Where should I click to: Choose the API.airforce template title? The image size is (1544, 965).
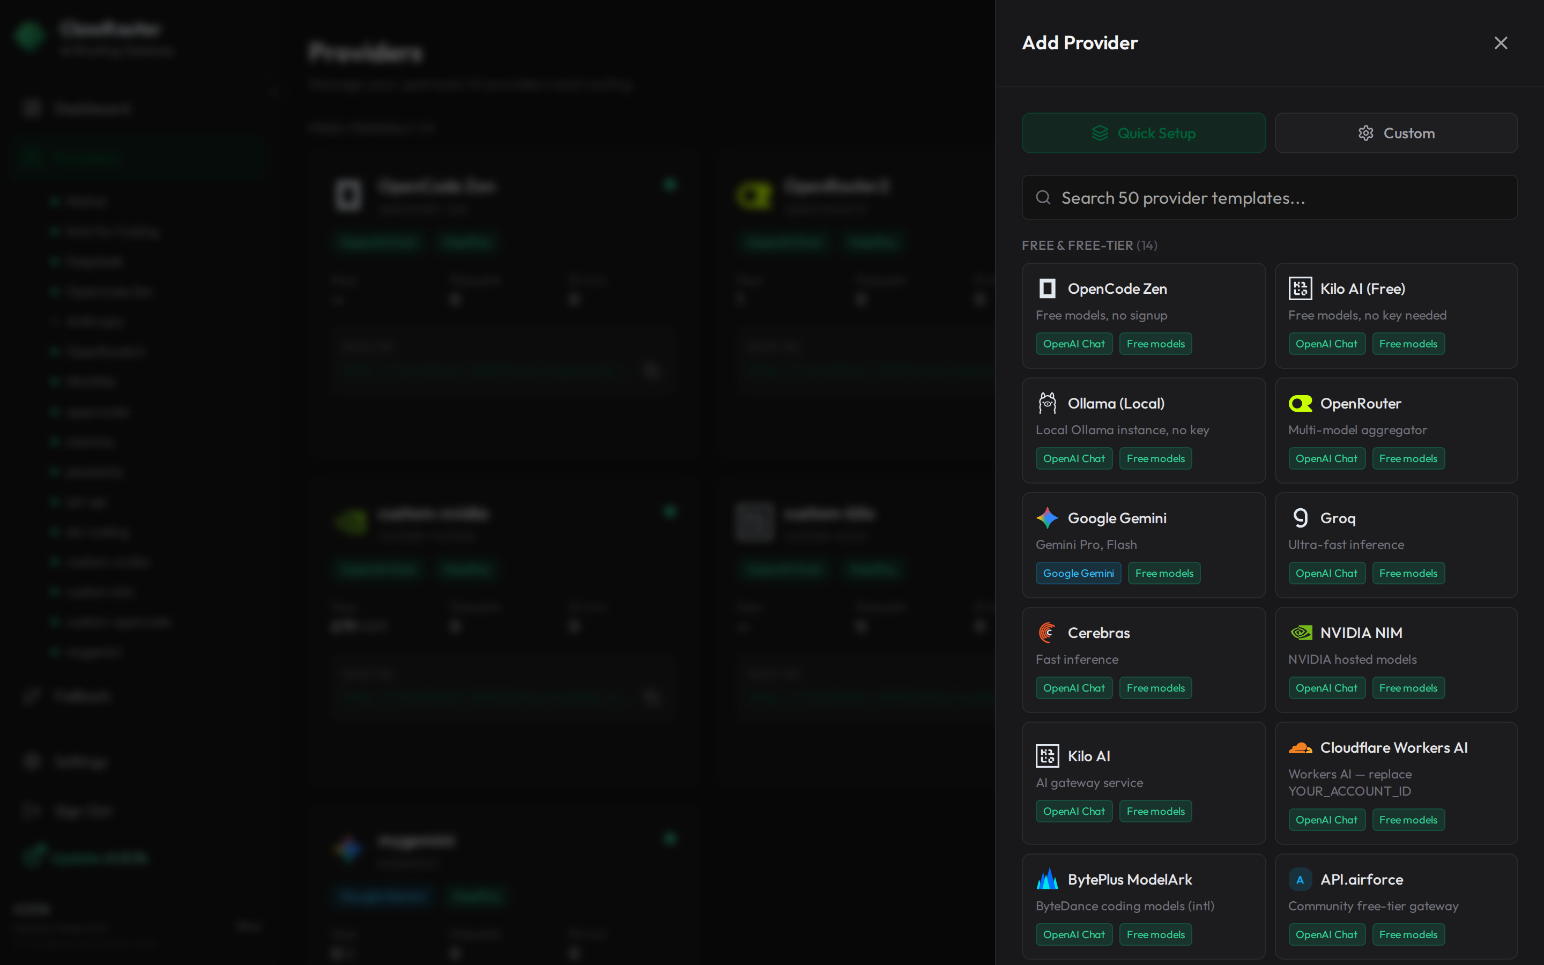point(1362,879)
